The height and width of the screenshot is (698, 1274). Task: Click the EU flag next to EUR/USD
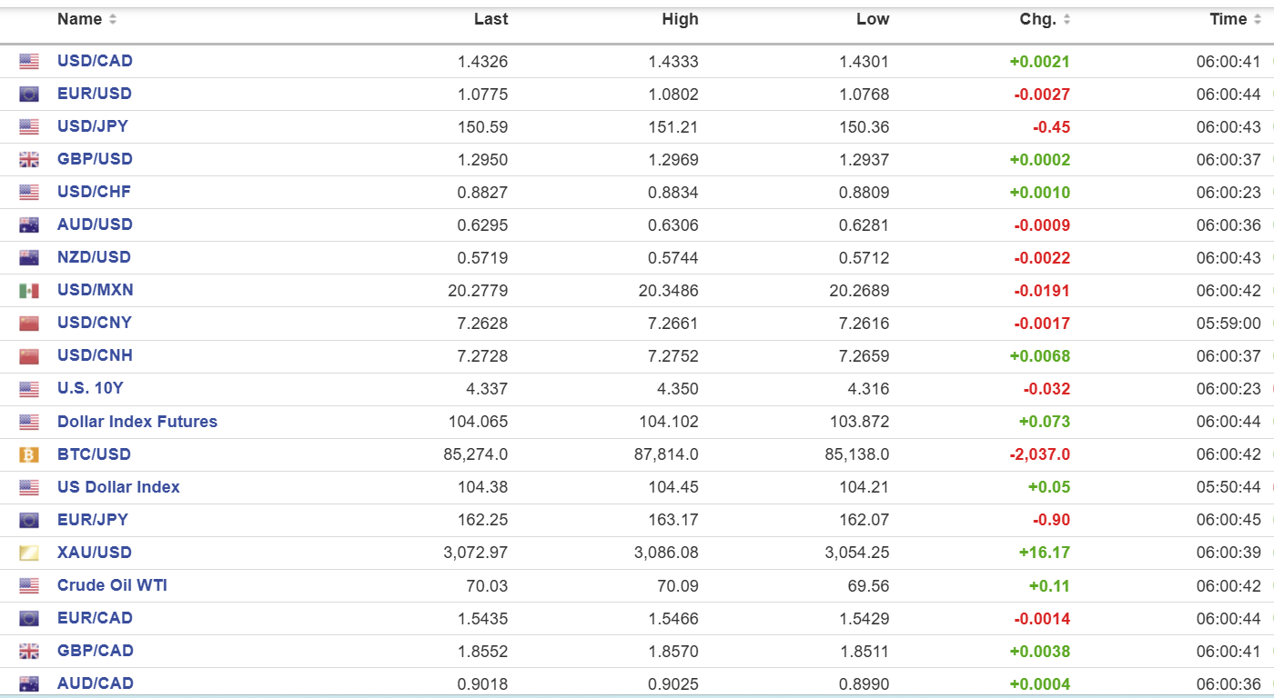29,95
